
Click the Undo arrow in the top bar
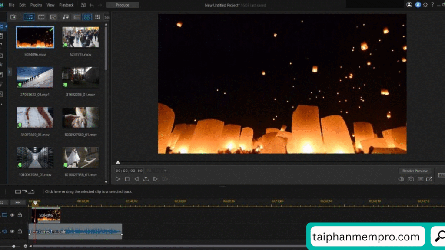[x=91, y=5]
